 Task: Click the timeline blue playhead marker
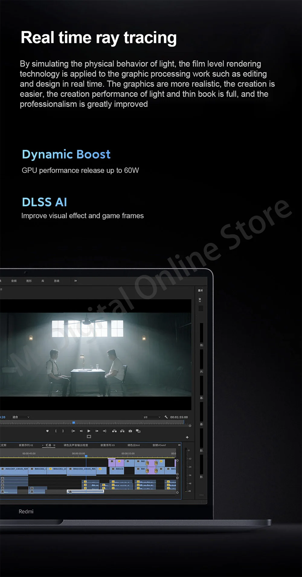pyautogui.click(x=86, y=456)
